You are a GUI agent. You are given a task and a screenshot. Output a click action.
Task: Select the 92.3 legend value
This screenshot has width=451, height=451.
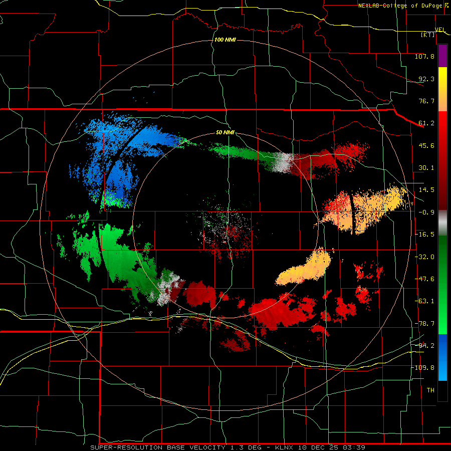[x=426, y=79]
